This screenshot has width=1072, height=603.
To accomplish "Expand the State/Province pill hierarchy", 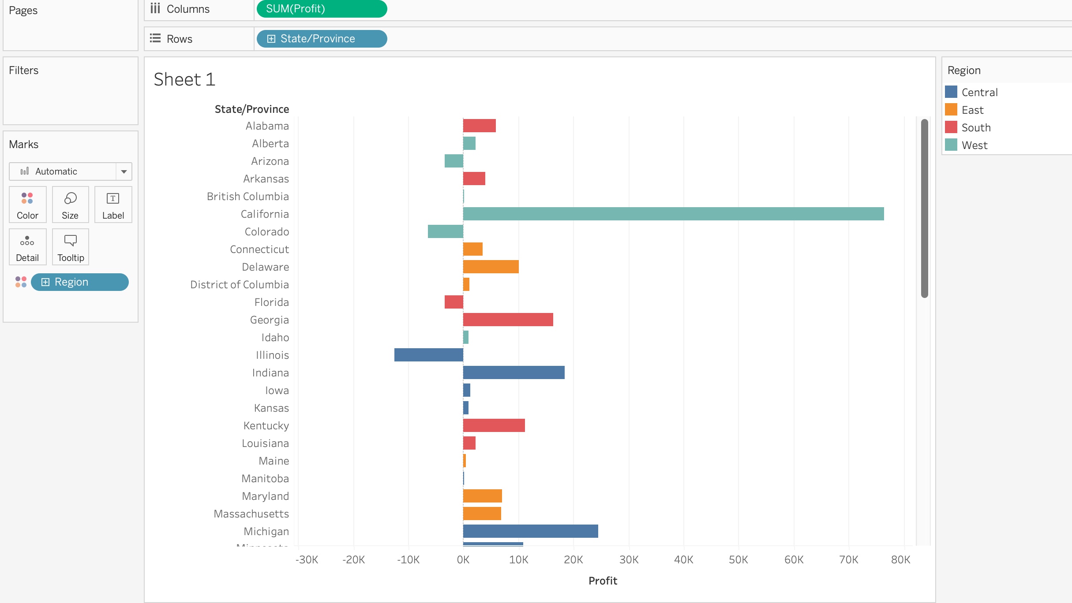I will (272, 38).
